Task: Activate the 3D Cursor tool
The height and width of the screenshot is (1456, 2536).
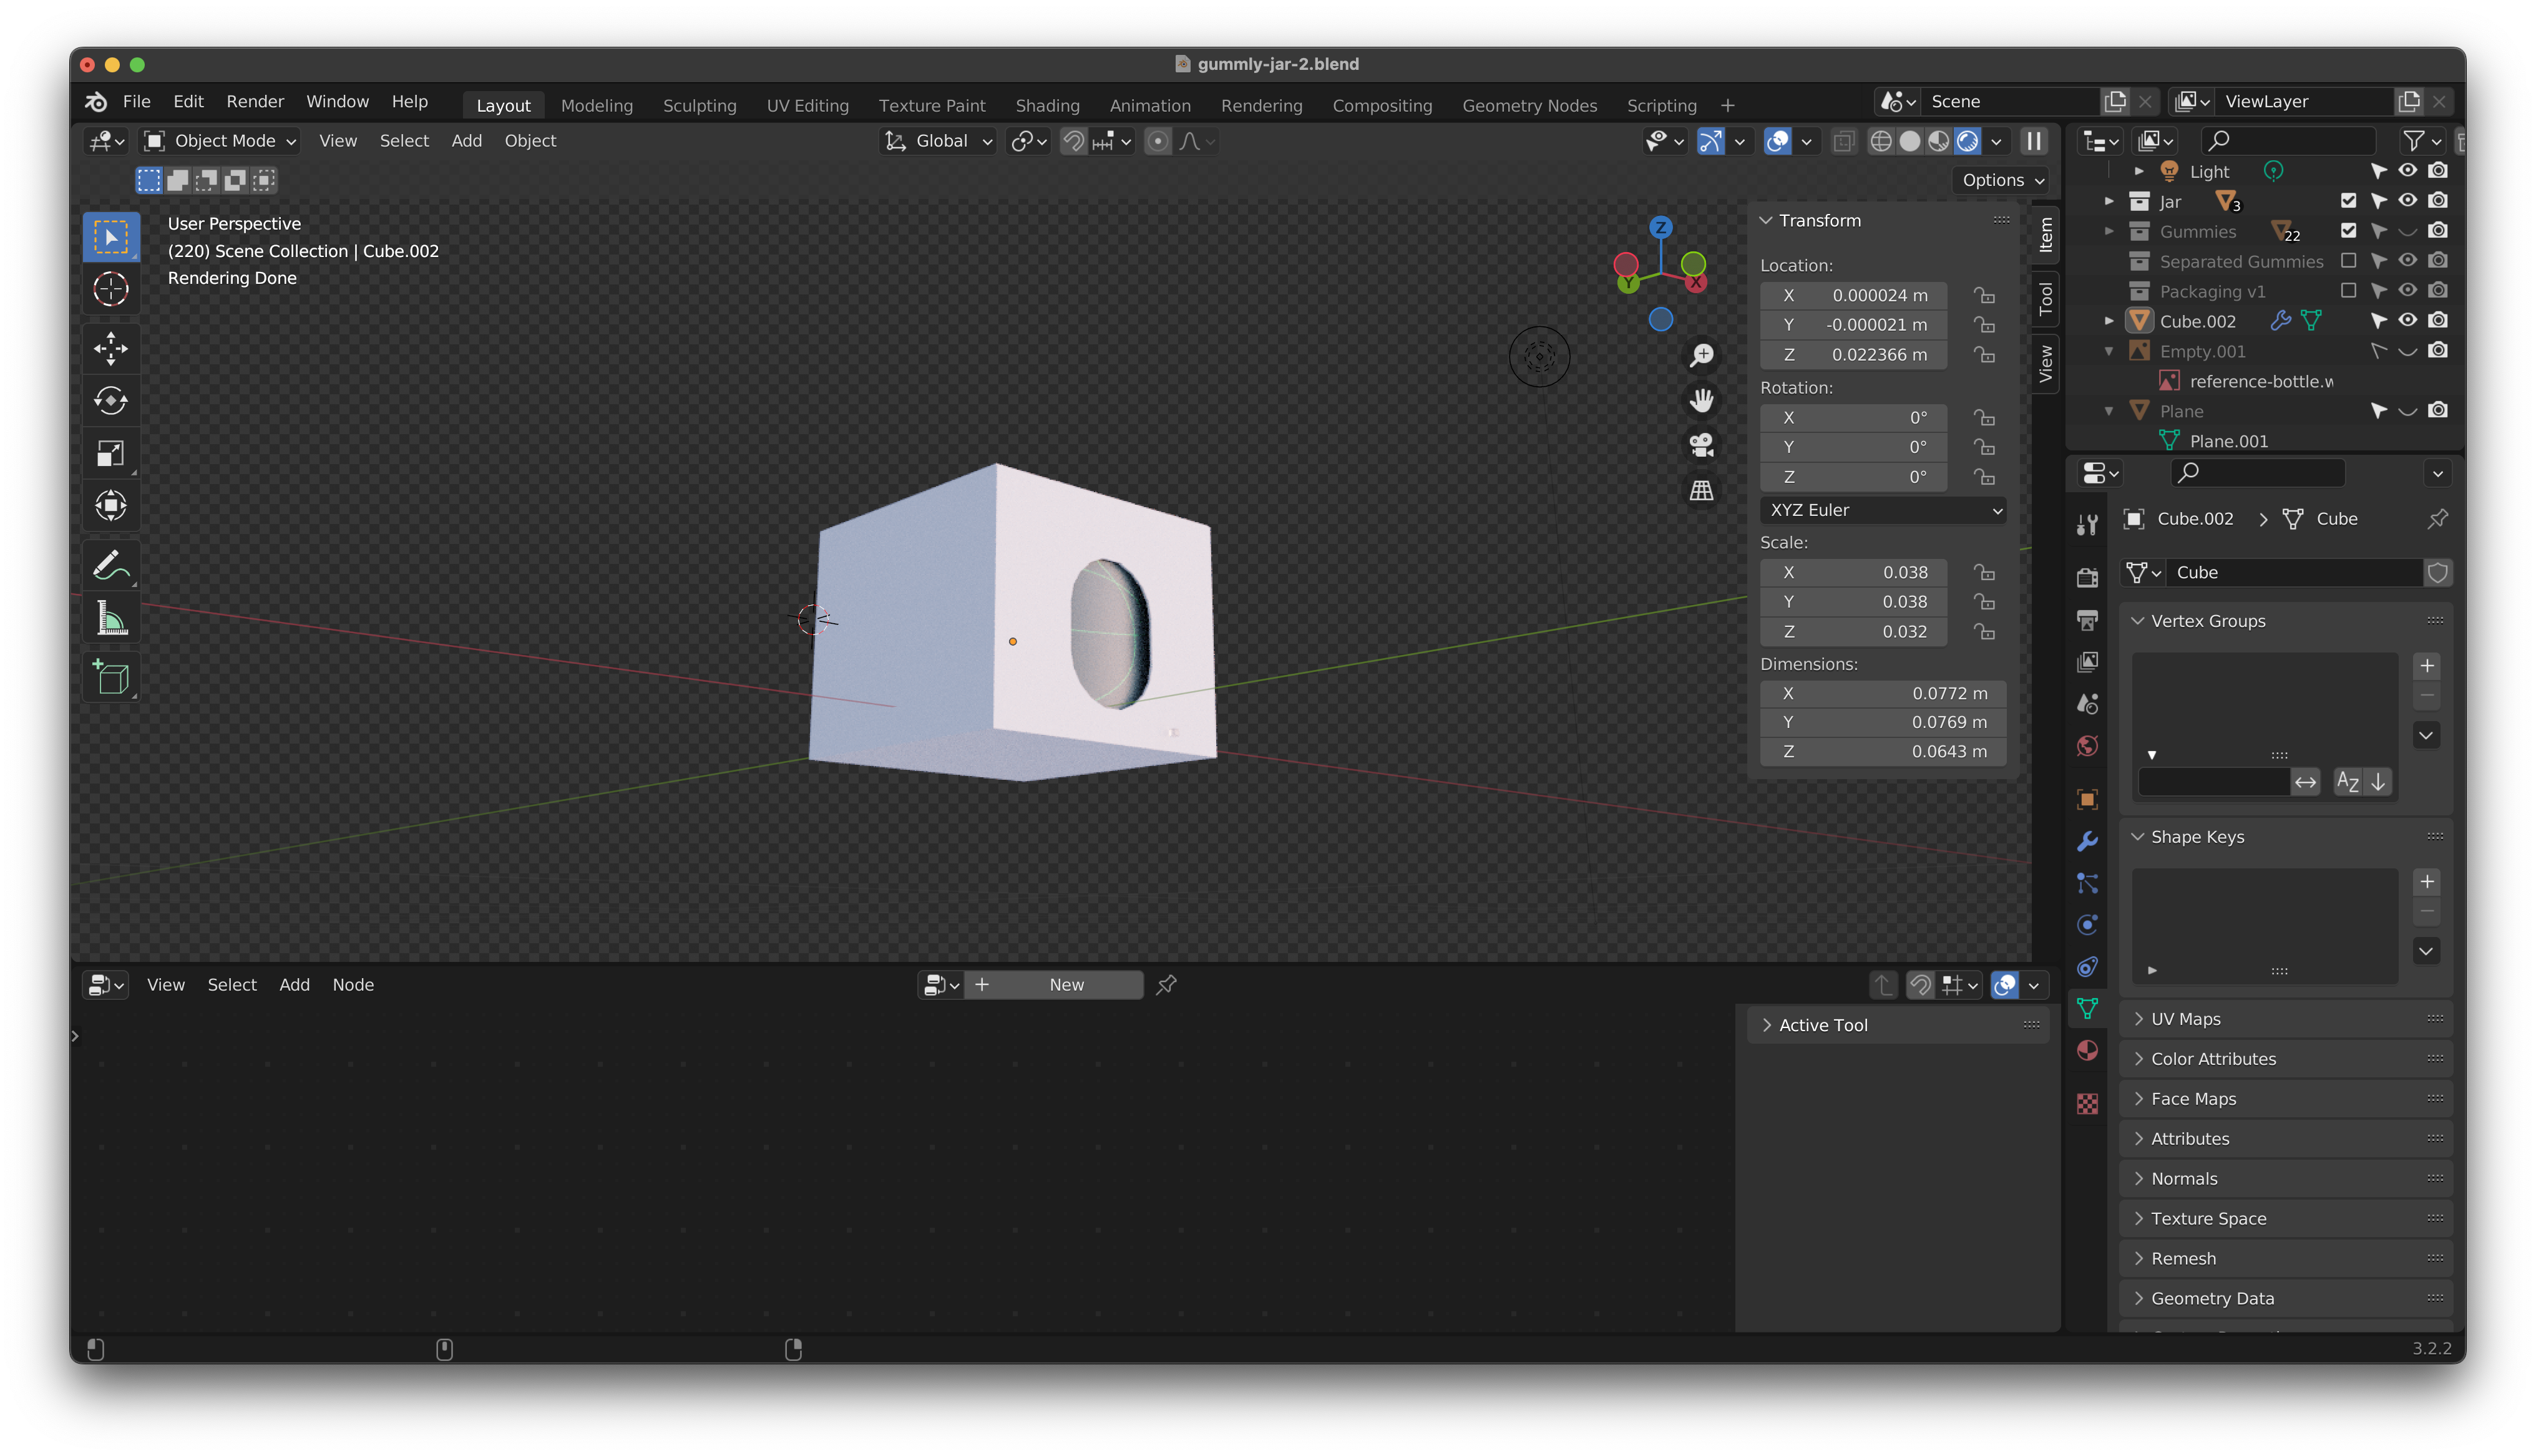Action: 110,290
